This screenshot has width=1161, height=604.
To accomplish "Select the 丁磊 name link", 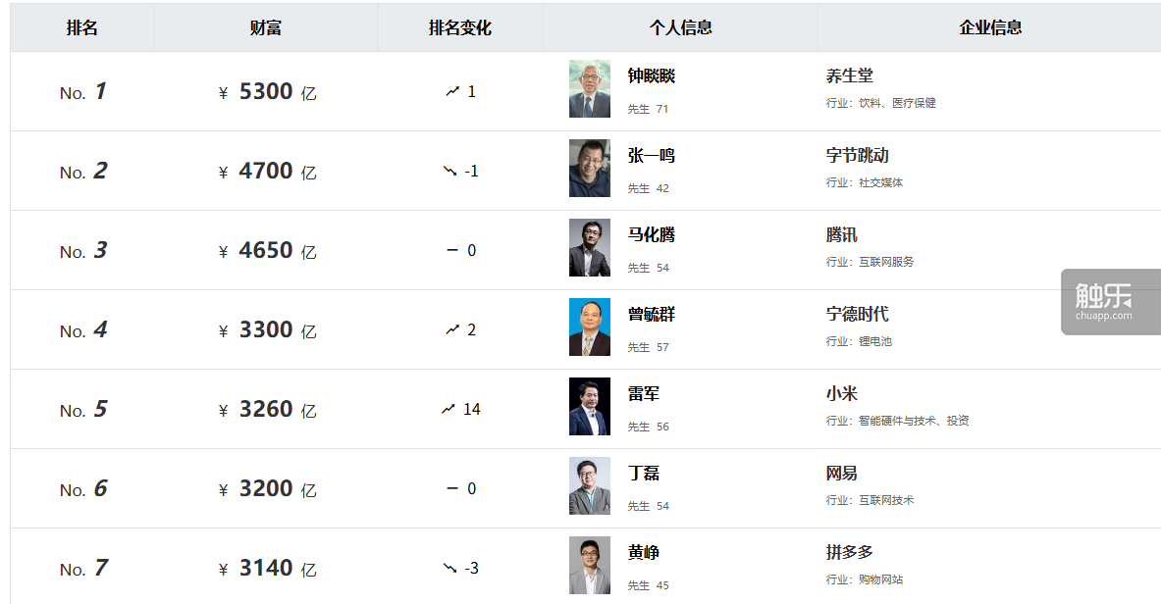I will click(644, 474).
